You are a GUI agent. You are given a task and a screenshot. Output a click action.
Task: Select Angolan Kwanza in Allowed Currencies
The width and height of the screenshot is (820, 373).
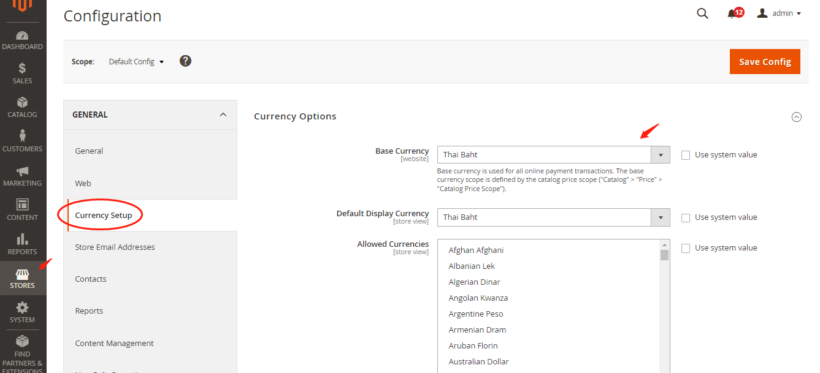click(x=548, y=298)
